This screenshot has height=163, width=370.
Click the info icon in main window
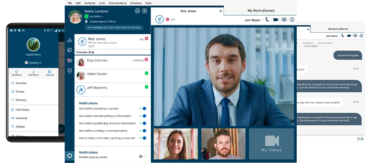coord(292,20)
